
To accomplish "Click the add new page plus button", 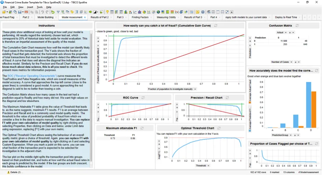I will tap(305, 17).
